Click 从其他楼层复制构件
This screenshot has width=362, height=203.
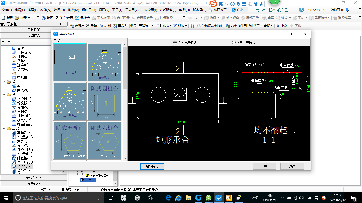tap(207, 26)
